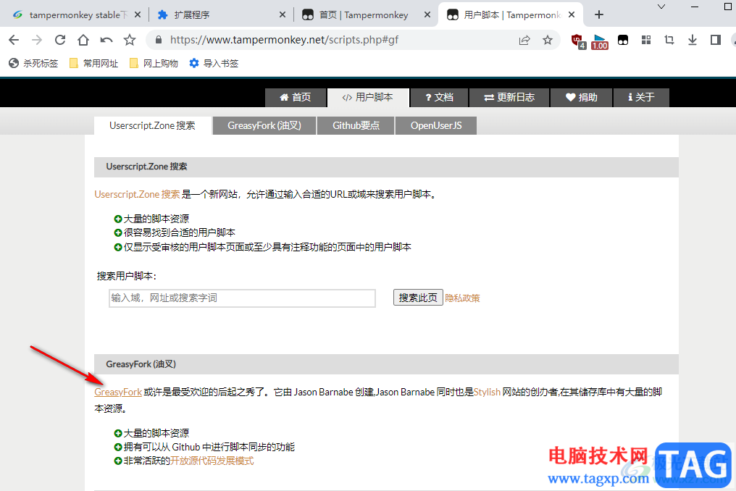This screenshot has height=491, width=736.
Task: Select the Userscript.Zone 搜索 sub-tab
Action: tap(153, 125)
